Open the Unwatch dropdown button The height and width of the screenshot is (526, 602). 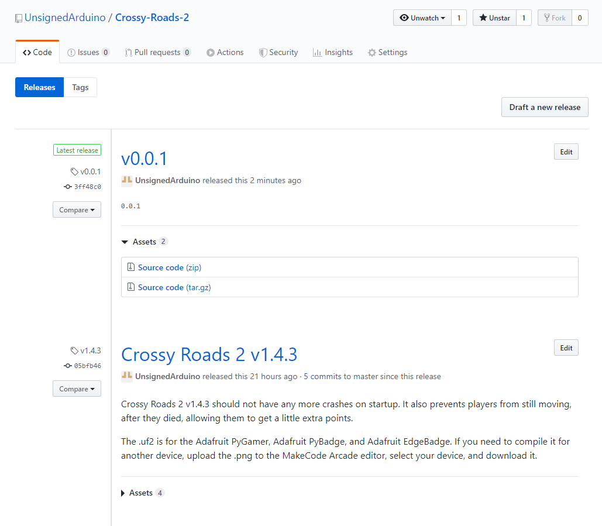point(422,18)
